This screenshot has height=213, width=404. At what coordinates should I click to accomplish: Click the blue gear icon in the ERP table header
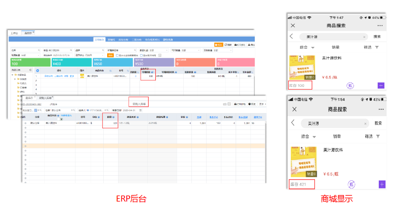(37, 70)
